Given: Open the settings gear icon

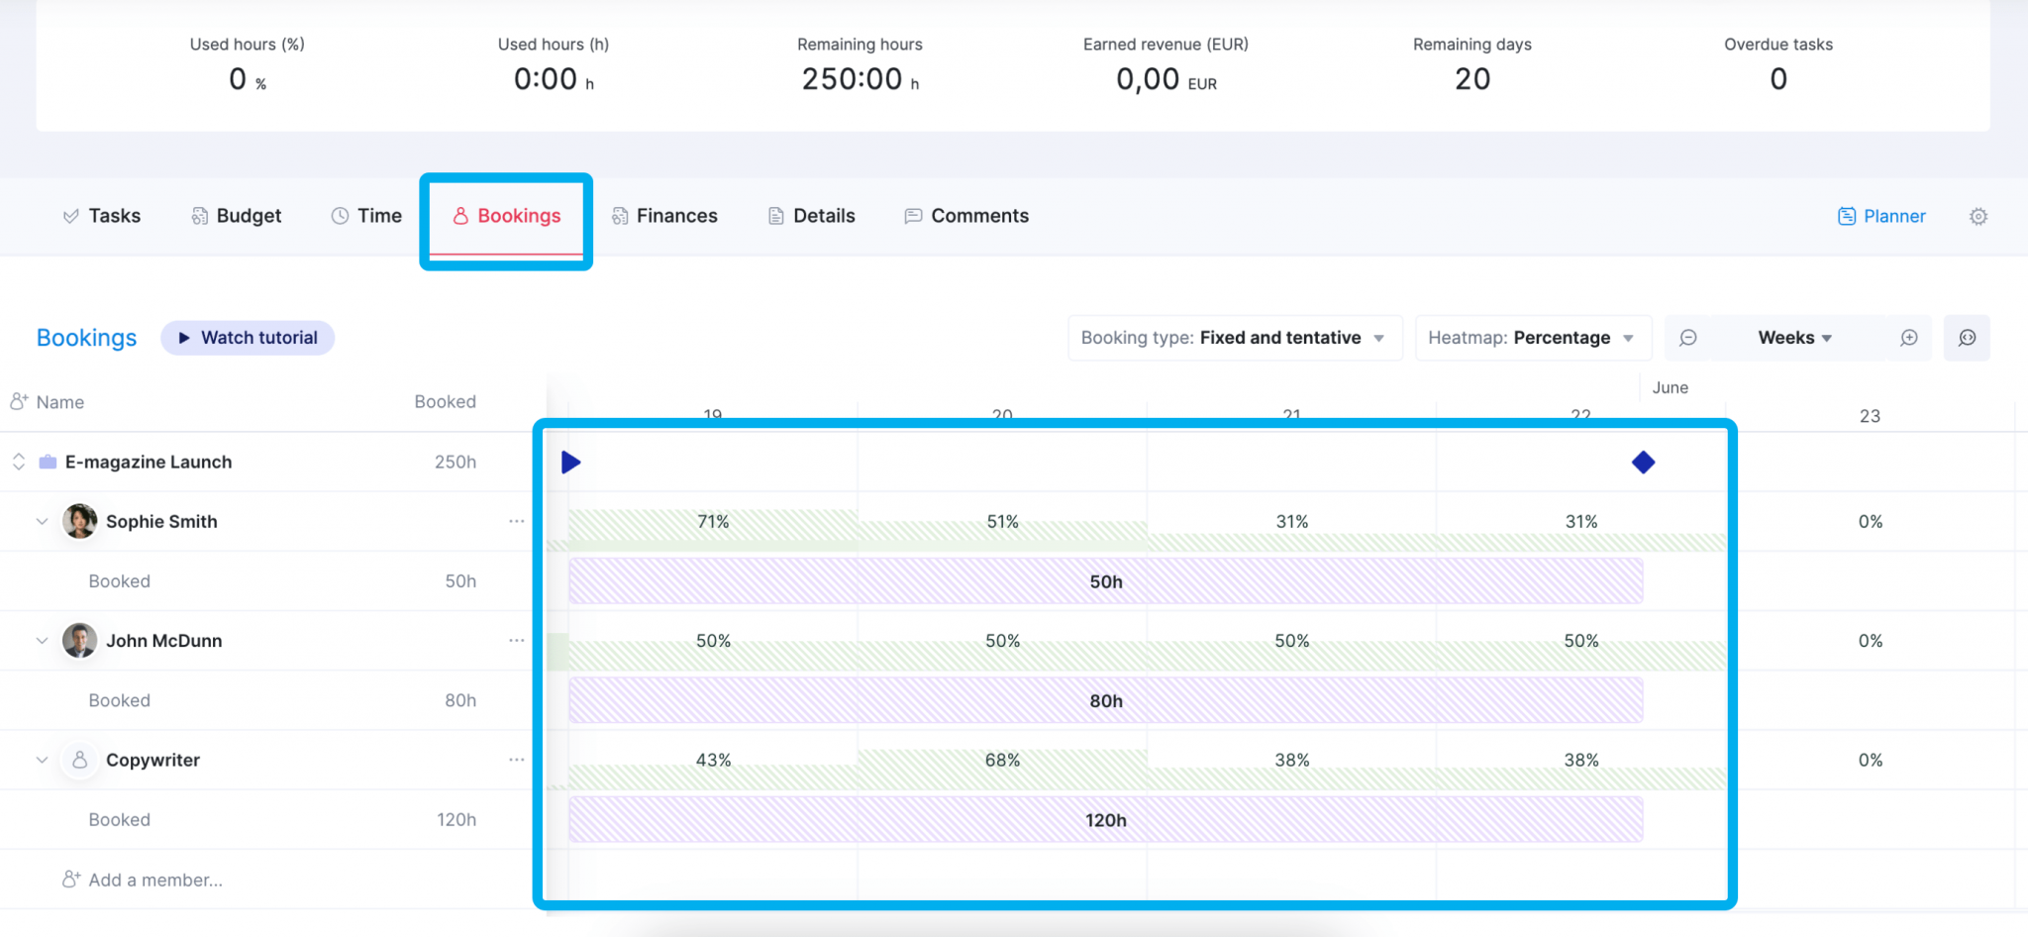Looking at the screenshot, I should pos(1977,216).
